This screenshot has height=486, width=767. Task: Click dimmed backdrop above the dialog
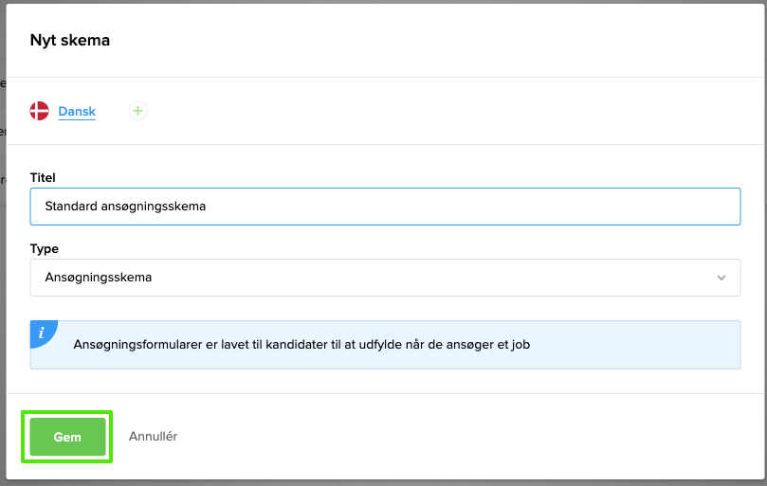[379, 1]
